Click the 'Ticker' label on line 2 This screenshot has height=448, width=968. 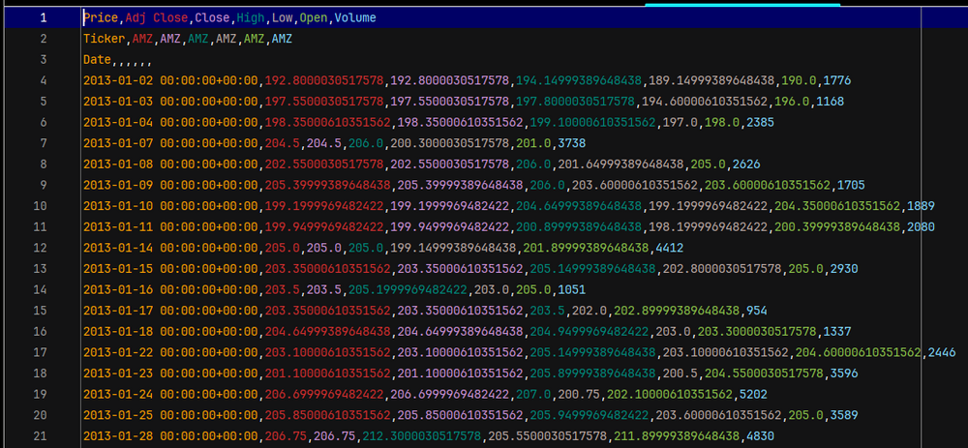[x=104, y=40]
